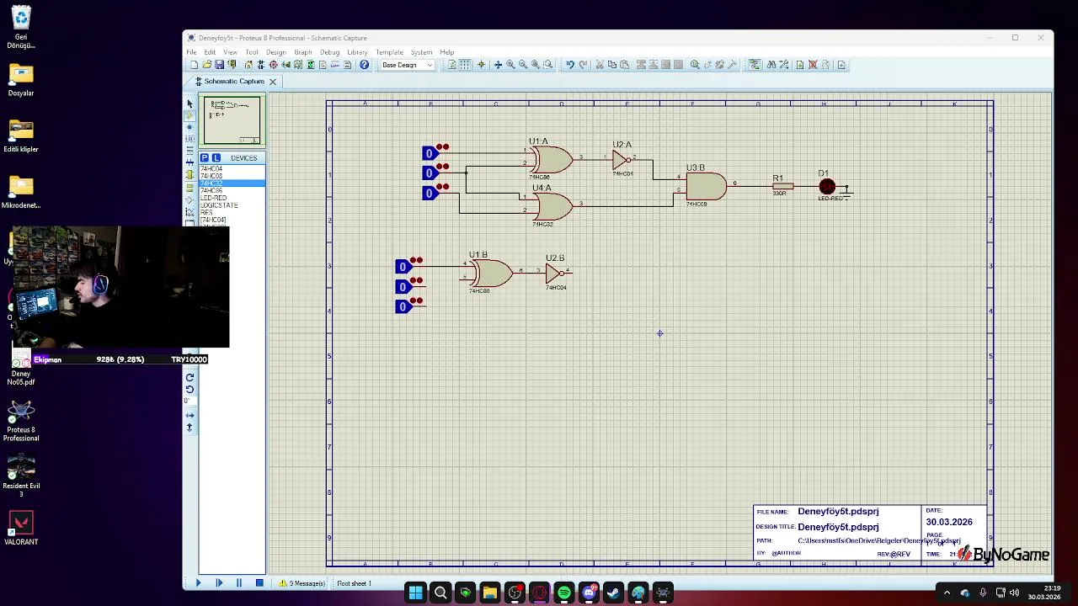Click the P pick-devices button
The width and height of the screenshot is (1078, 606).
point(205,158)
